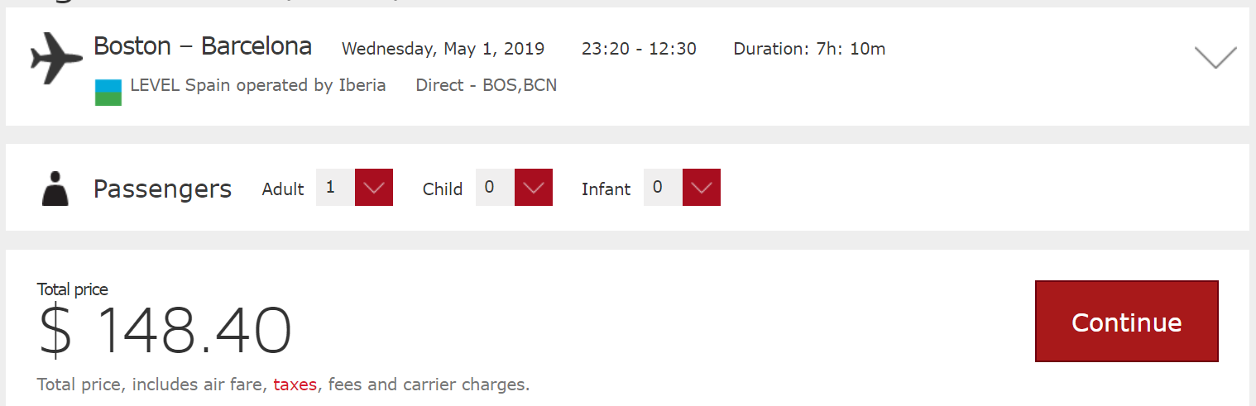Click the Duration: 7h: 10m text
The width and height of the screenshot is (1256, 406).
[809, 49]
